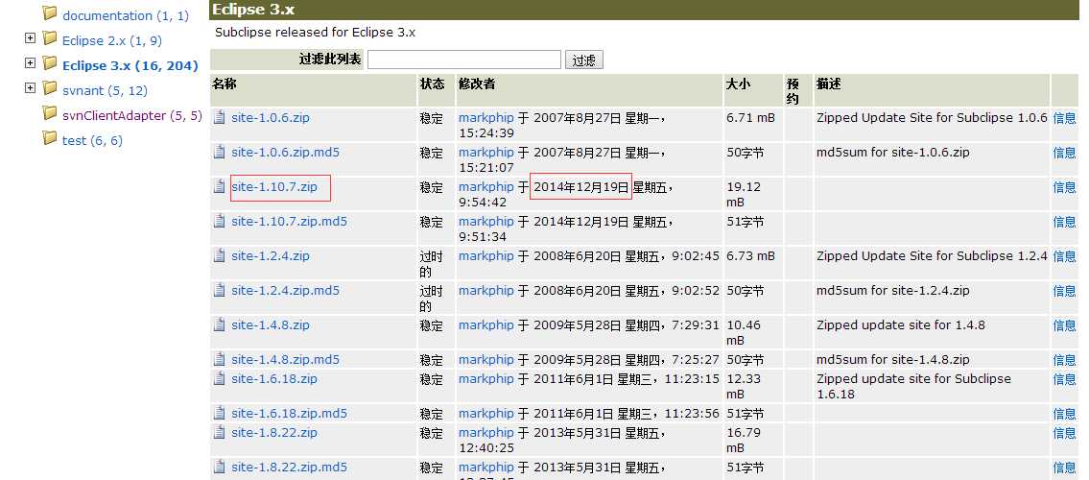Click the 过滤 filter button
Image resolution: width=1089 pixels, height=480 pixels.
pos(584,60)
